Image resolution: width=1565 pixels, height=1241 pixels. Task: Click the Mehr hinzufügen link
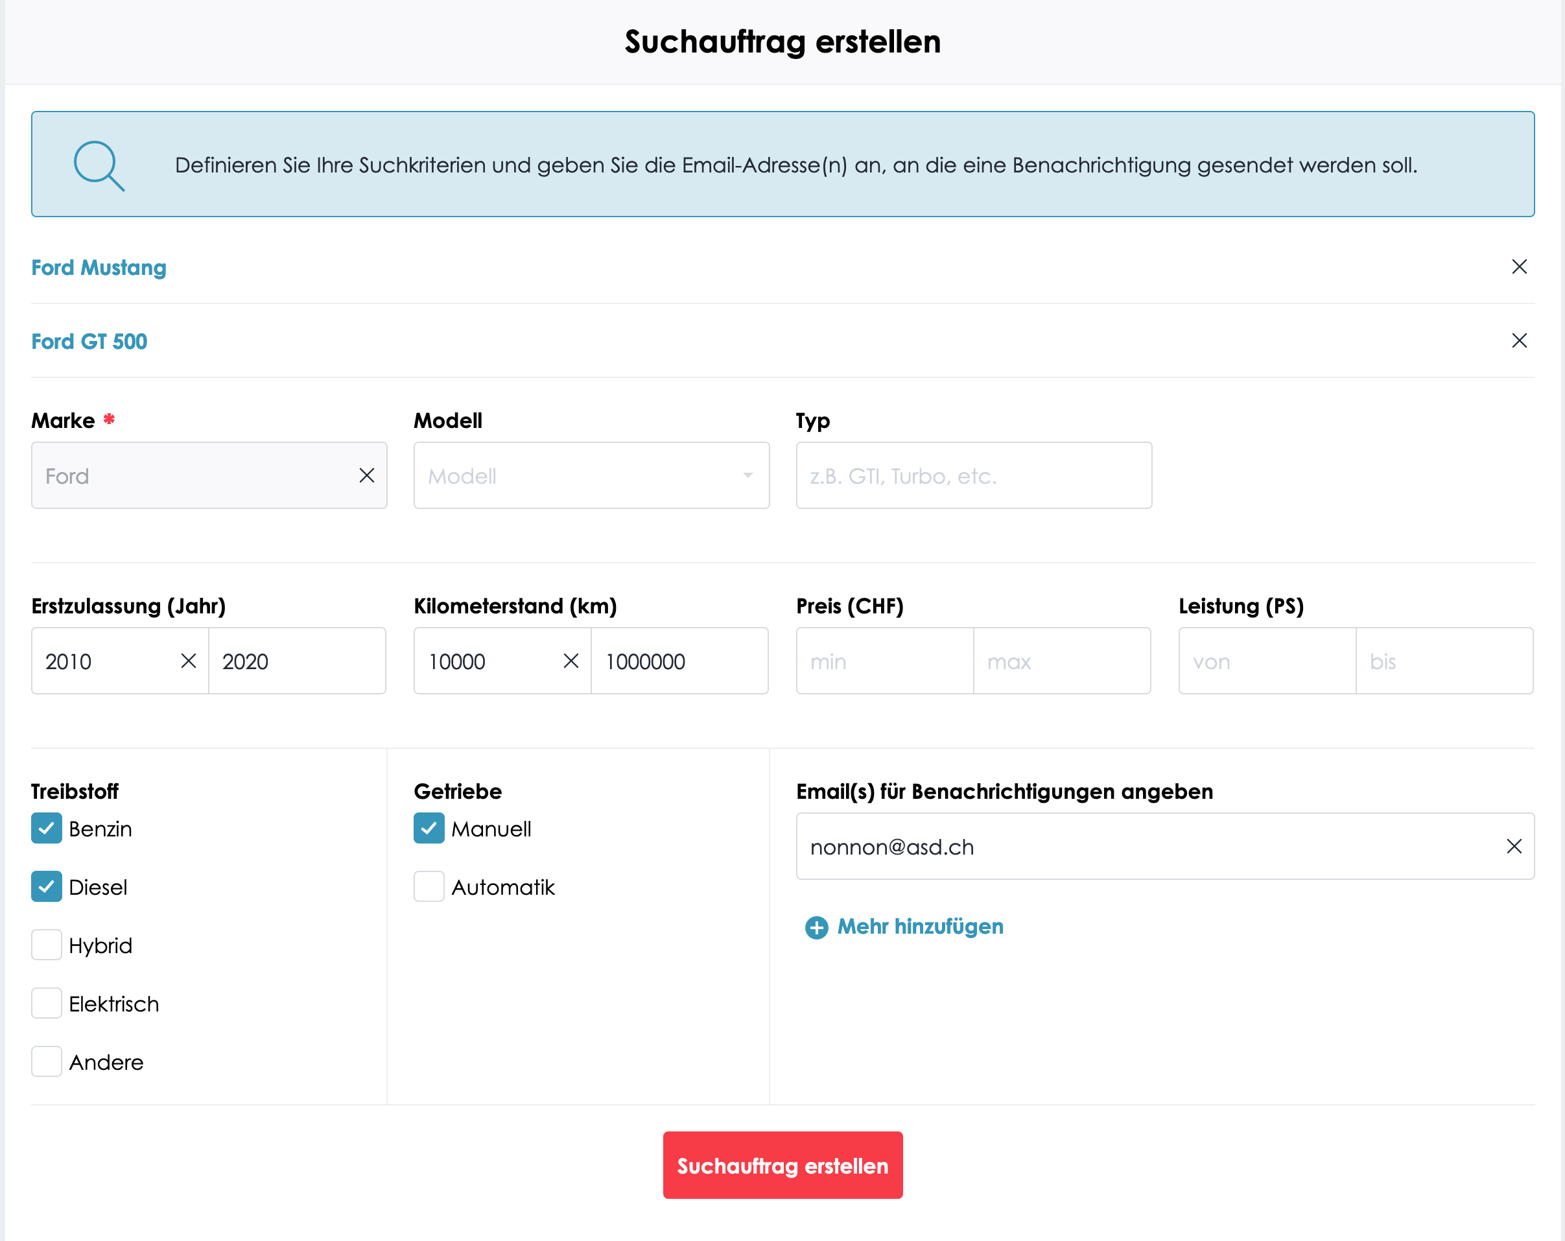[x=920, y=927]
